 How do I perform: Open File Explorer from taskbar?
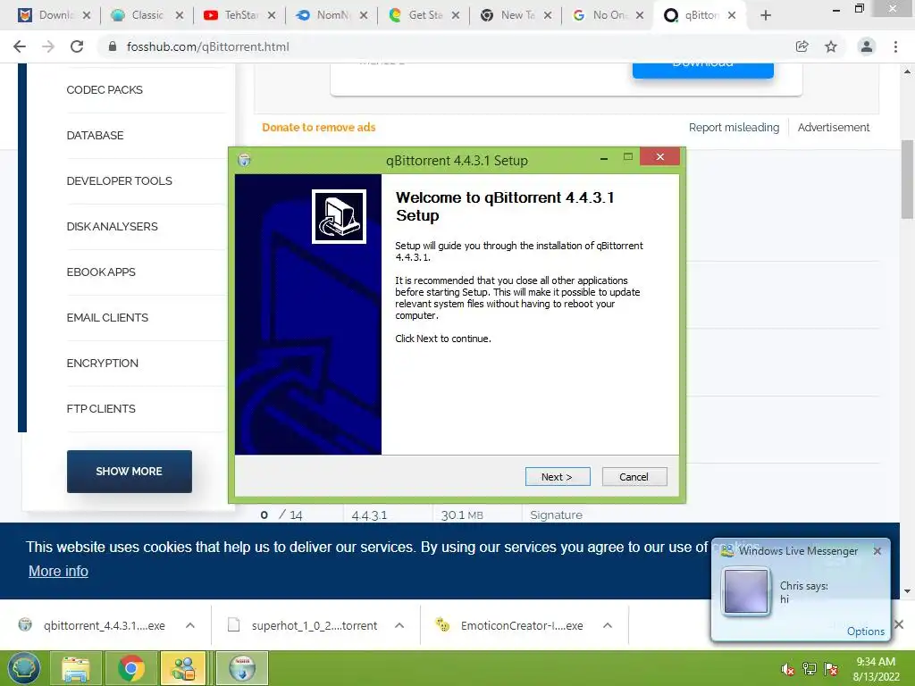(76, 668)
